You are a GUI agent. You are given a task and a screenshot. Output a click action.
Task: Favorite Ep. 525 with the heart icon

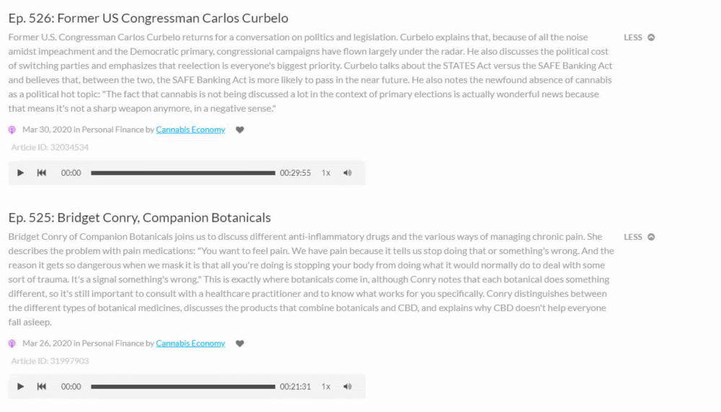(239, 343)
